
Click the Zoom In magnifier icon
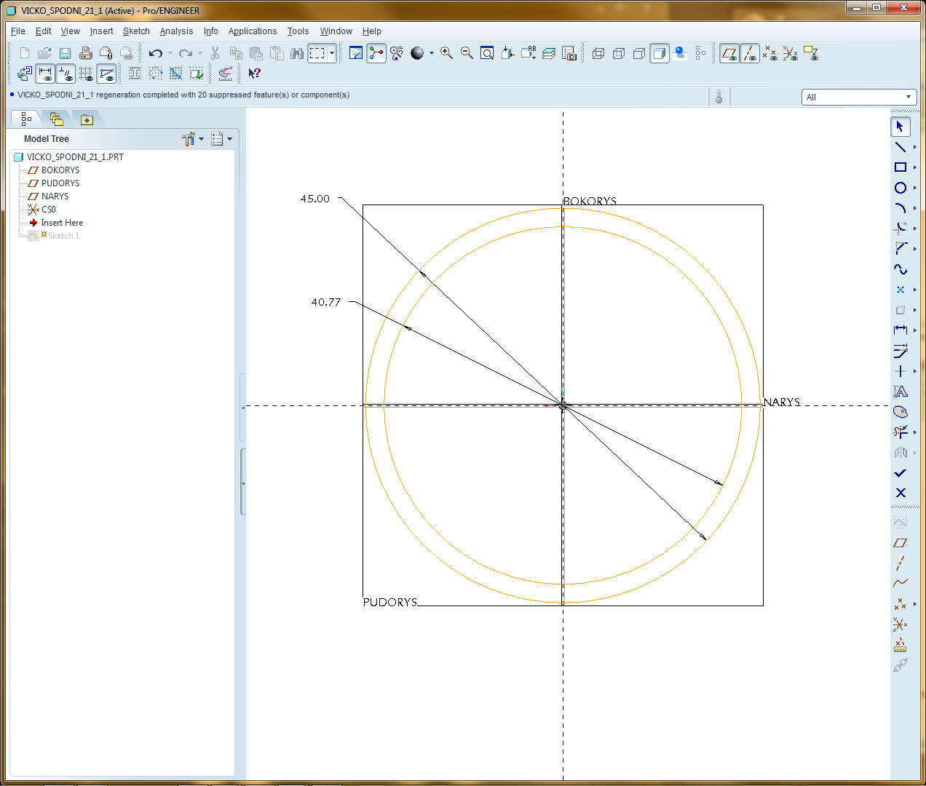click(446, 53)
